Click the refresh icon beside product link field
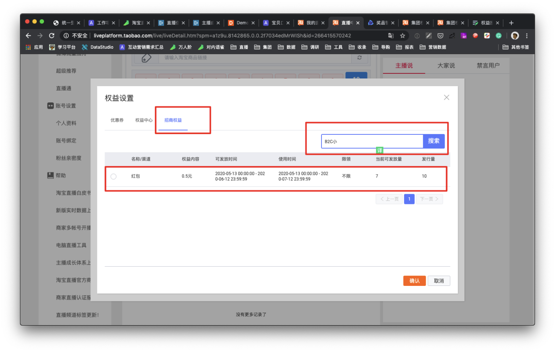Image resolution: width=555 pixels, height=352 pixels. click(359, 58)
